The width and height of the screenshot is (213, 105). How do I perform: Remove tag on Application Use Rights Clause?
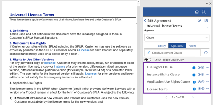pos(199,82)
